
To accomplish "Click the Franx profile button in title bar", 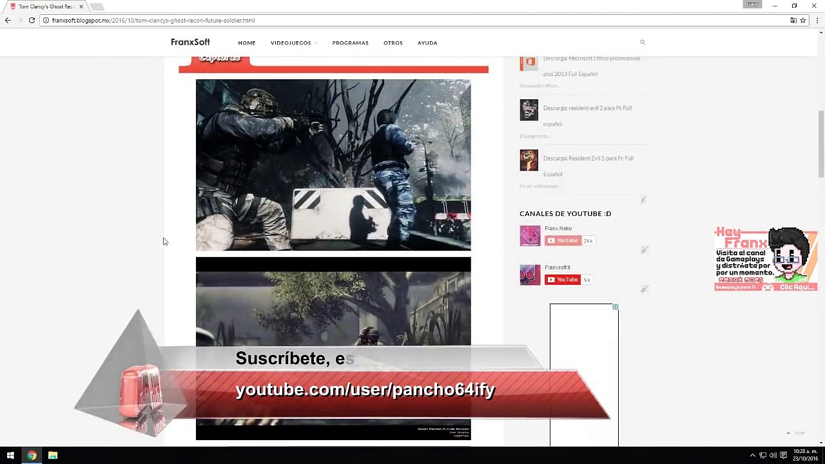I will (752, 5).
